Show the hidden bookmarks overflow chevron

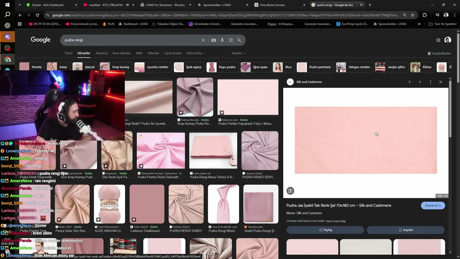(x=419, y=24)
